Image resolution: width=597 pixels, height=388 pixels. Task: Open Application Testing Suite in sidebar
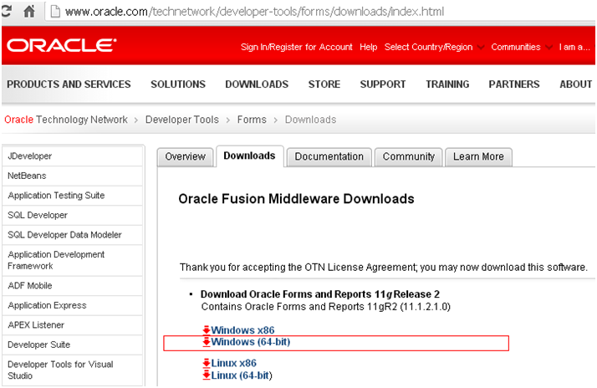(x=73, y=196)
